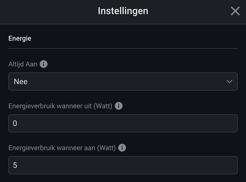The width and height of the screenshot is (246, 182).
Task: Click the selected value Nee
Action: click(x=21, y=82)
